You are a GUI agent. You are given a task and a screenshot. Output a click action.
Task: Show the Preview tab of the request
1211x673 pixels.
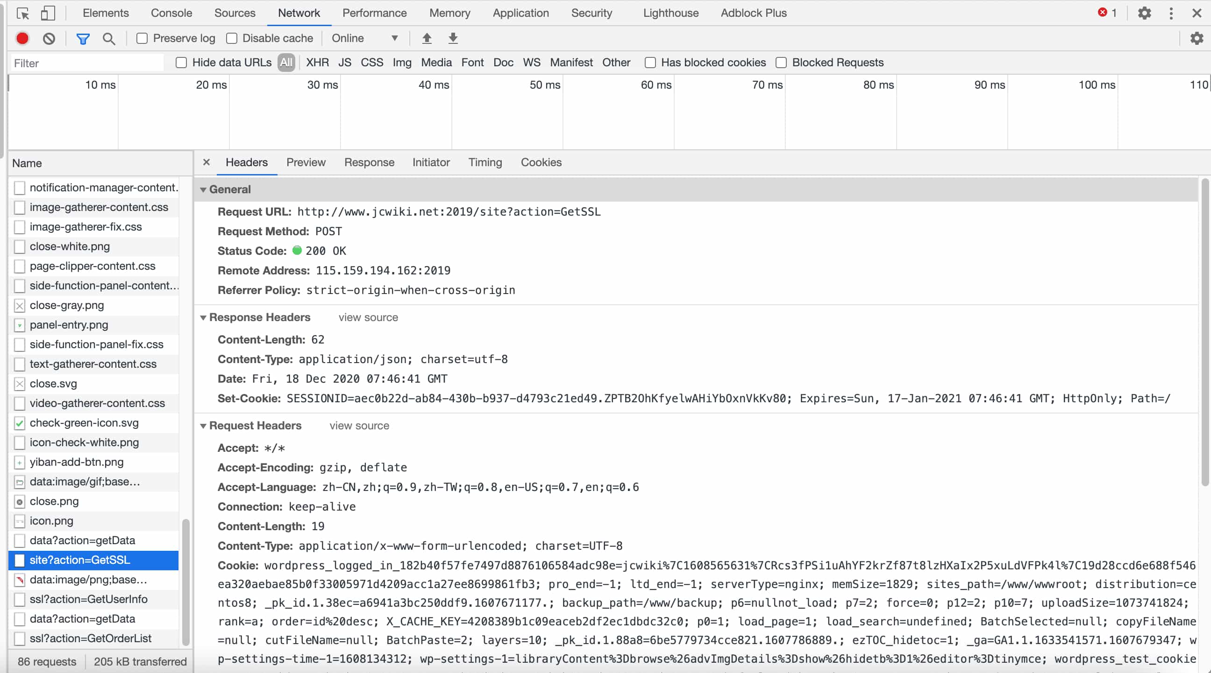coord(306,162)
